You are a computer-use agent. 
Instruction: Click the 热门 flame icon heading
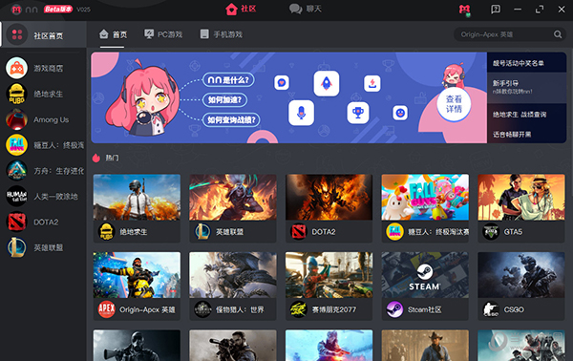point(96,158)
